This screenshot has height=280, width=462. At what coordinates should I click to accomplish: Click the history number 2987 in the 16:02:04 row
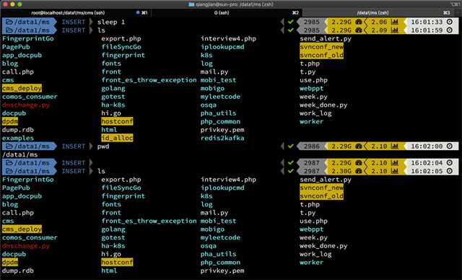tap(311, 162)
